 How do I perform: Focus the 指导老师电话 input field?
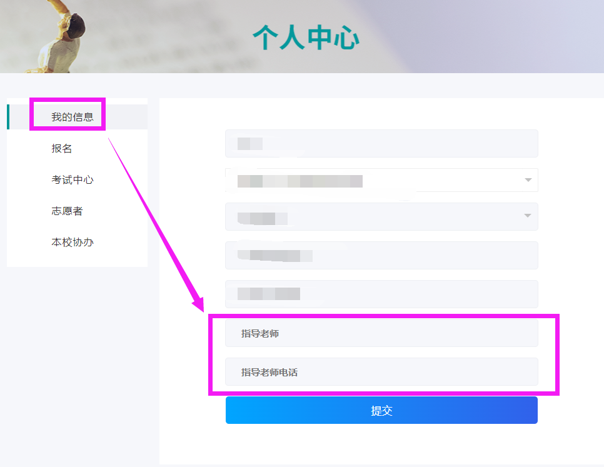381,372
